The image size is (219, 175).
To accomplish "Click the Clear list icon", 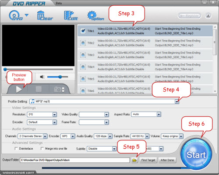I will pyautogui.click(x=45, y=15).
